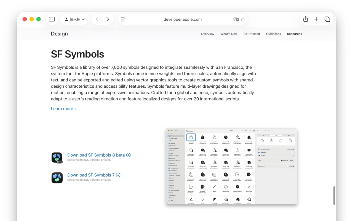Open the 個人用 profile dropdown
The height and width of the screenshot is (221, 353).
coord(75,19)
